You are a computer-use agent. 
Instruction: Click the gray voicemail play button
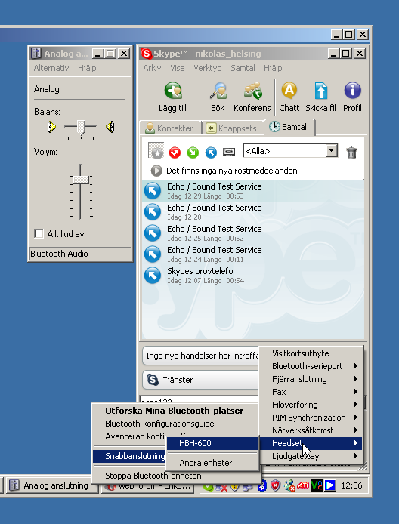tap(156, 171)
